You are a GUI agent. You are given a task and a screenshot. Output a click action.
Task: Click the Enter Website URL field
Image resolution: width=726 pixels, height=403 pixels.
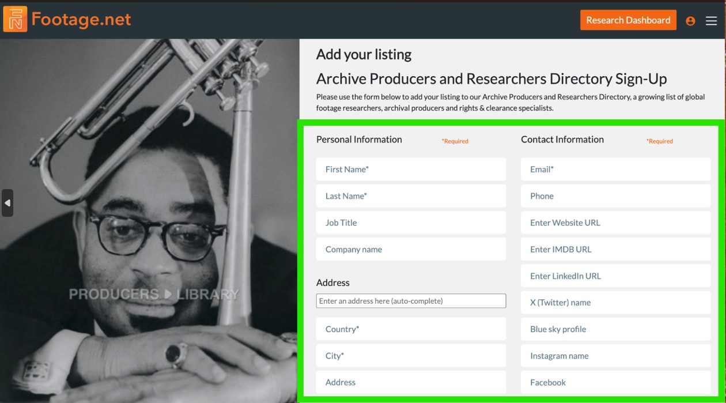pos(615,223)
